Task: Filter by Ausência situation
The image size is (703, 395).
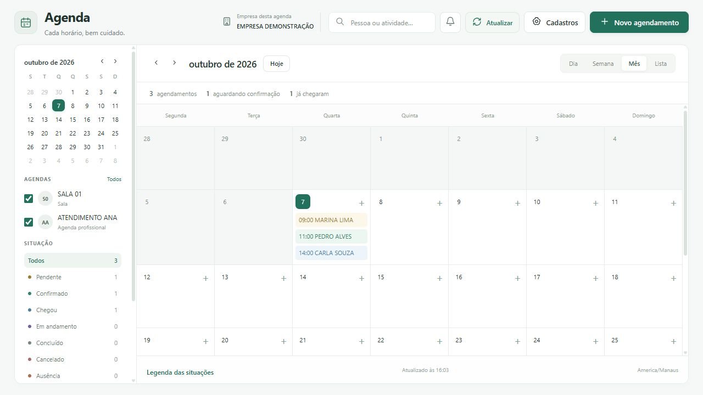Action: 72,376
